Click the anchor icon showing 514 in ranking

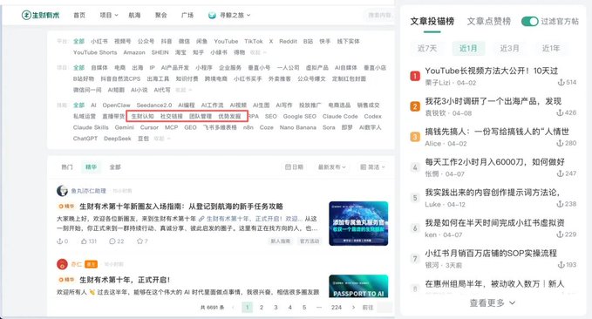561,82
